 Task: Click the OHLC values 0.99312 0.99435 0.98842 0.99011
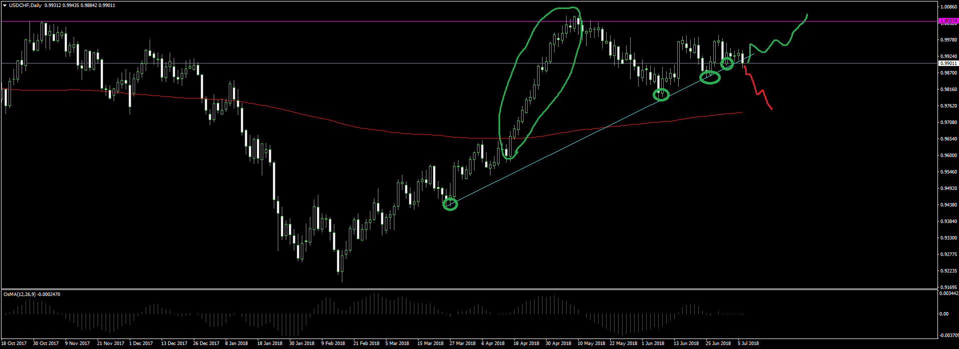(x=80, y=5)
